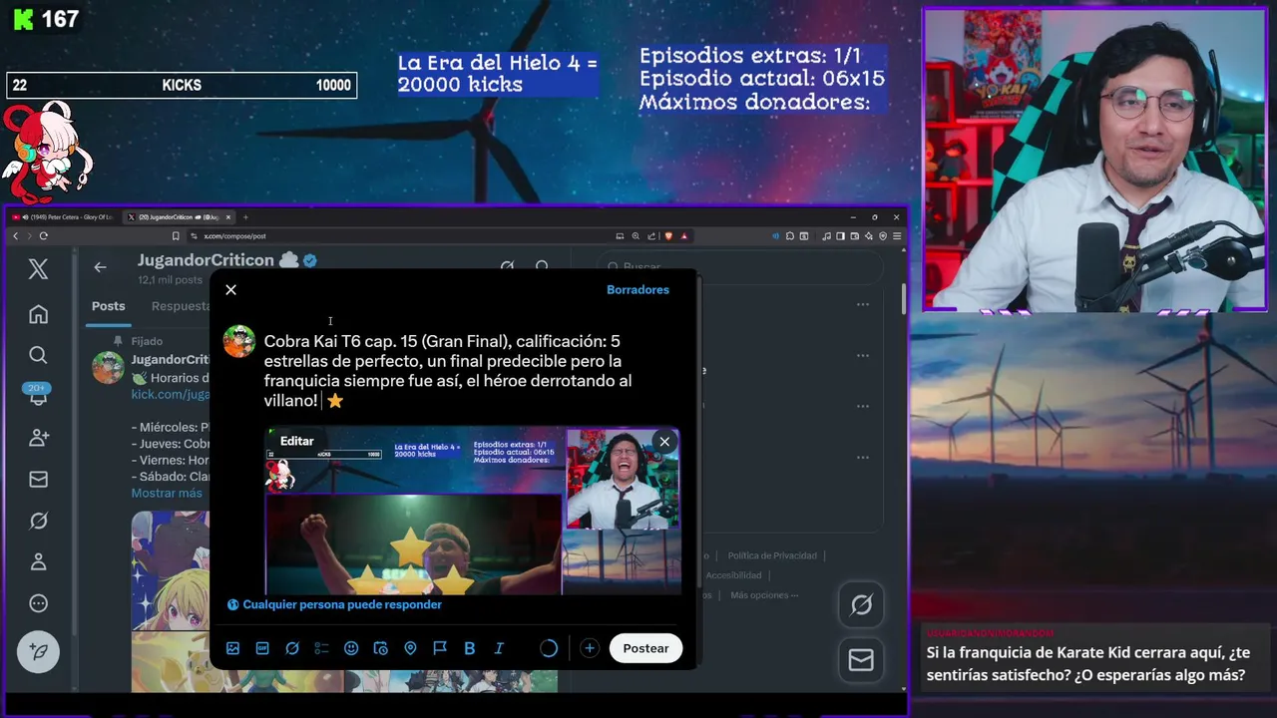Open Follow people icon in sidebar
The image size is (1277, 718).
tap(38, 438)
